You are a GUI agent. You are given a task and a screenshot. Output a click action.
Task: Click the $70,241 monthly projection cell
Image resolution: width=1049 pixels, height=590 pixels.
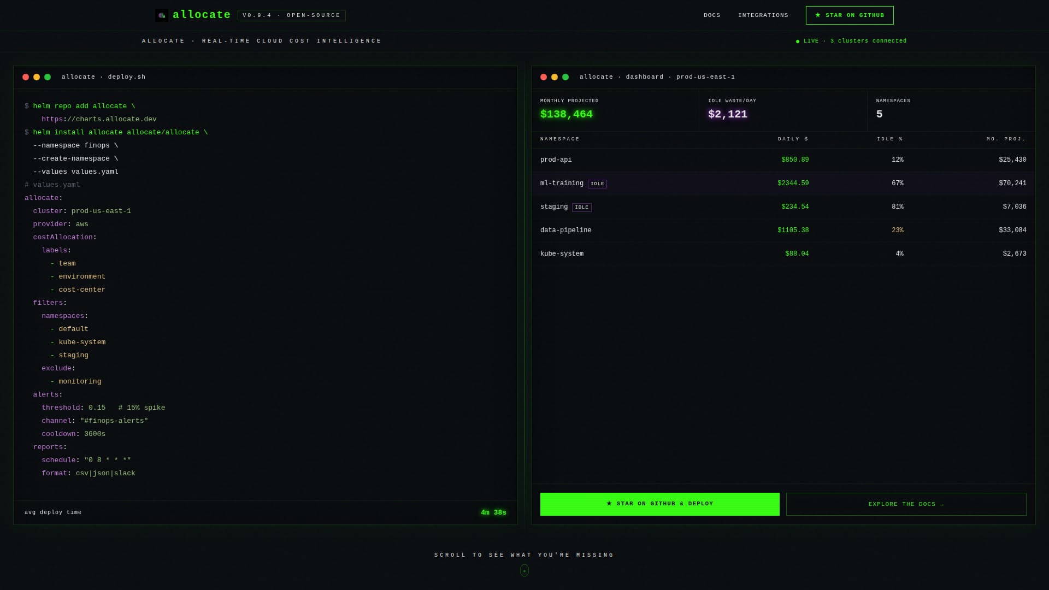click(1013, 184)
